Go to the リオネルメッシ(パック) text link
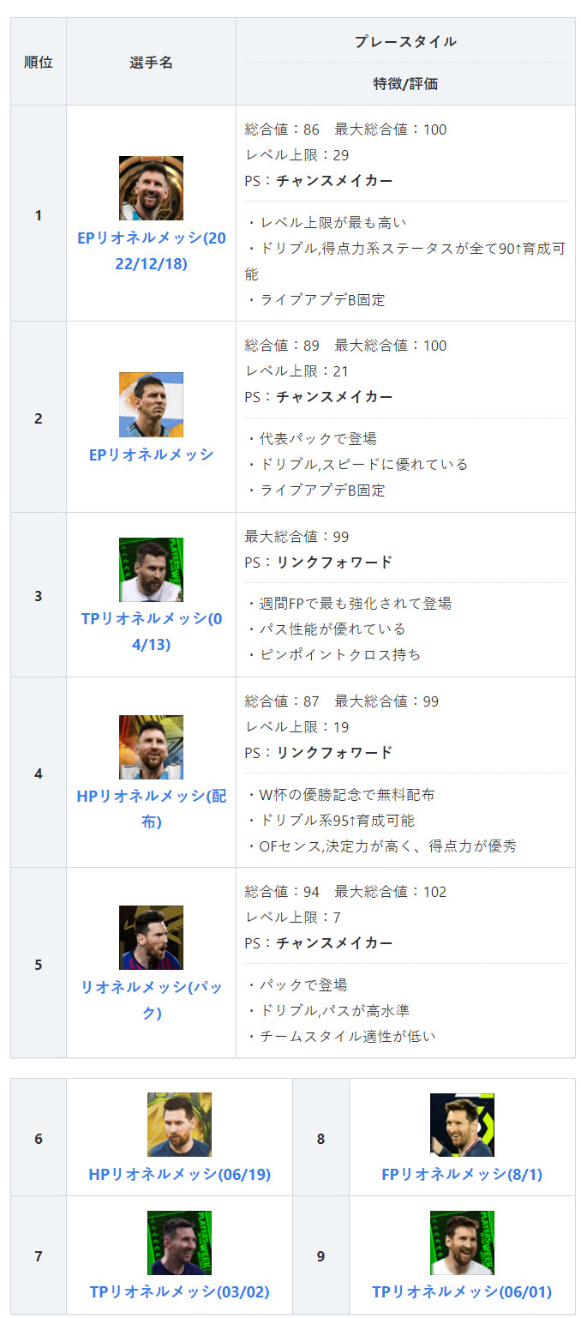 (151, 999)
